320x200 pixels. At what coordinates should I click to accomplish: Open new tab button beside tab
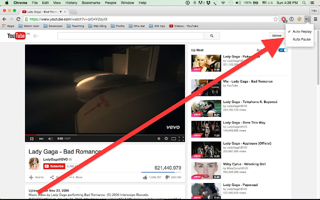[x=72, y=12]
